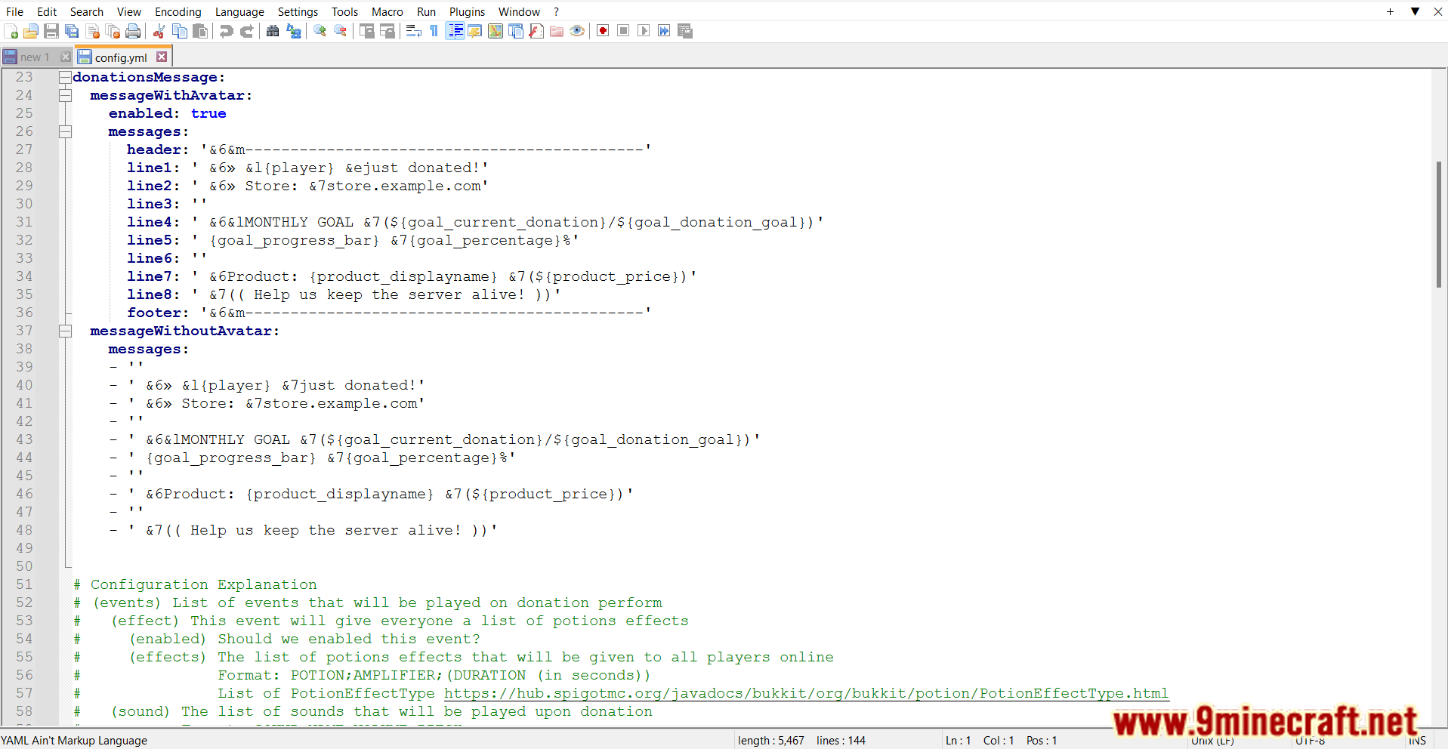Click the plus button to add a tab

pos(1390,11)
